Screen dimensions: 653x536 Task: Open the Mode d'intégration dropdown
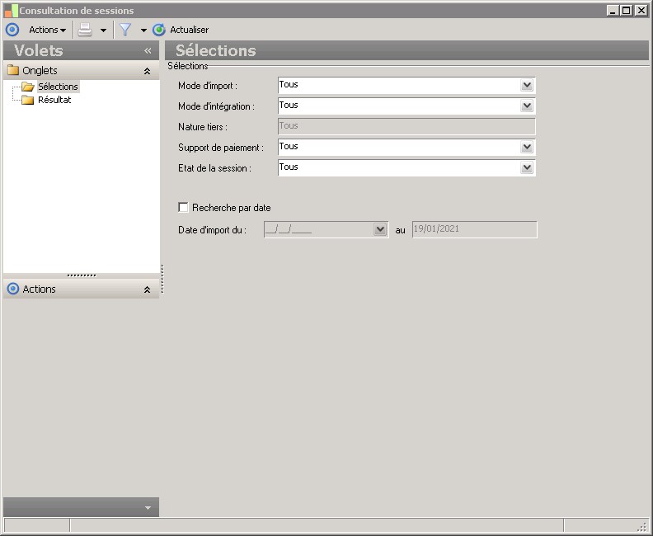click(527, 106)
